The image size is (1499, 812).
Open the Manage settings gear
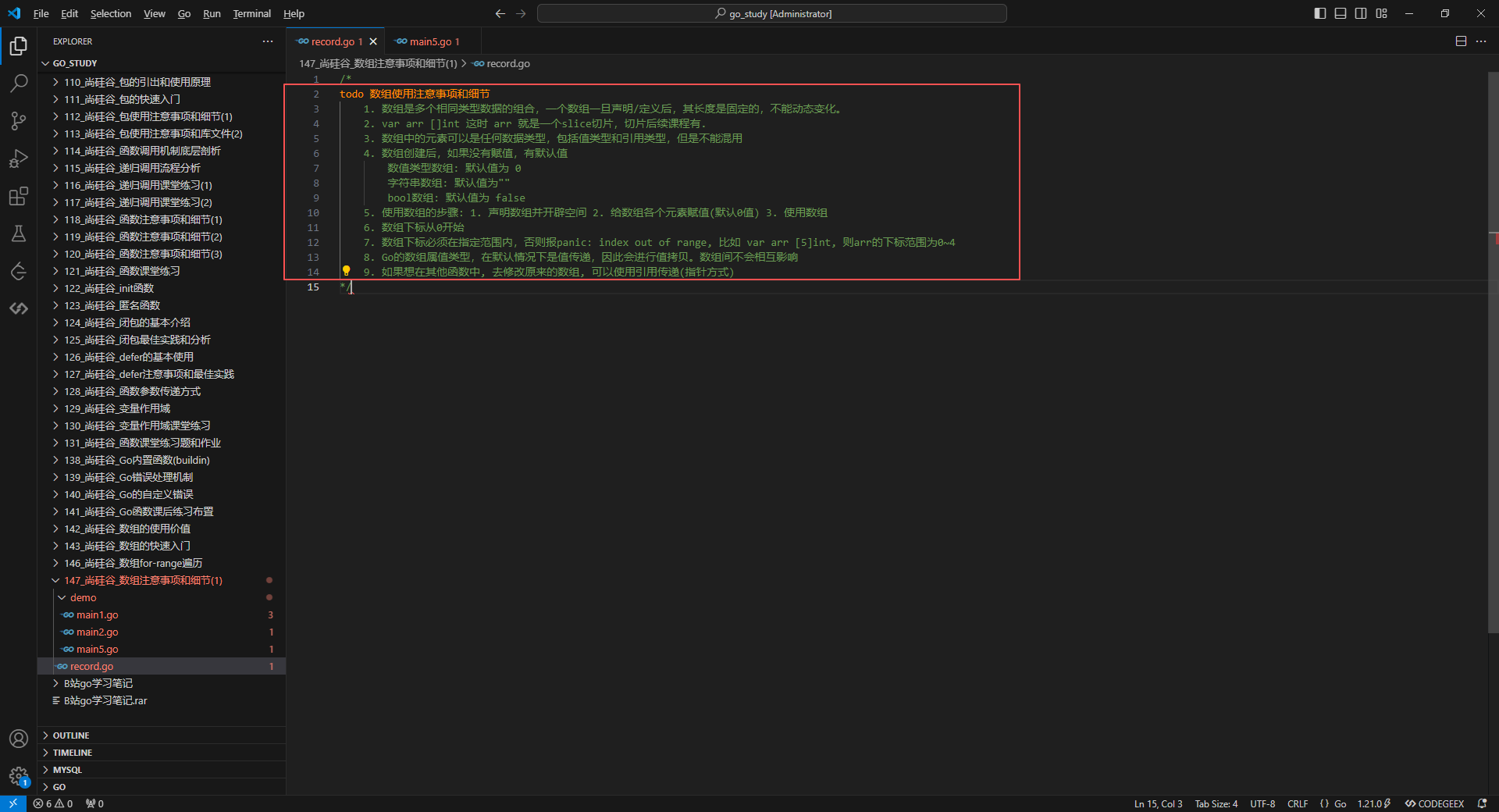[x=19, y=776]
